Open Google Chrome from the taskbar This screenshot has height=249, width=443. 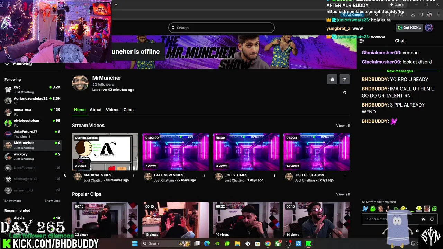(x=268, y=243)
